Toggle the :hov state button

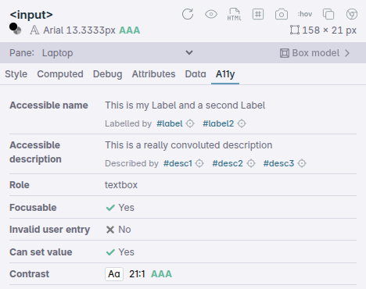[305, 14]
